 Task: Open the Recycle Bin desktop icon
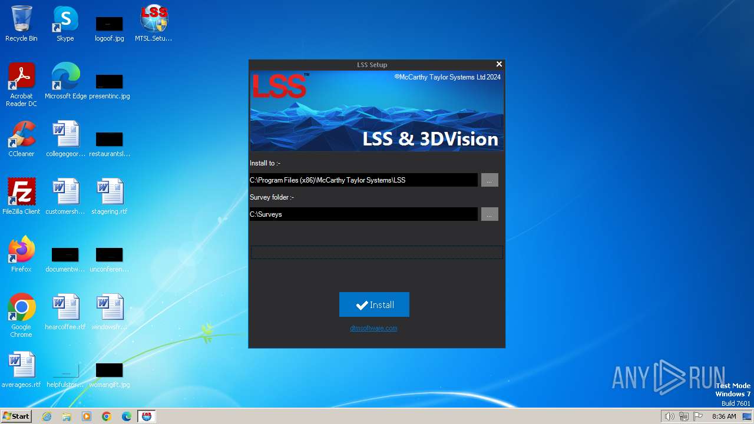(x=21, y=24)
